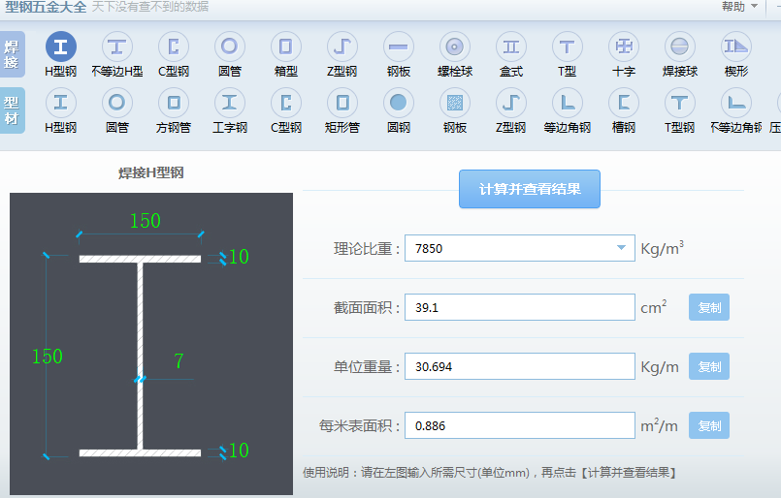The image size is (781, 498).
Task: Select rolled C型钢 icon in 型材 row
Action: click(286, 103)
